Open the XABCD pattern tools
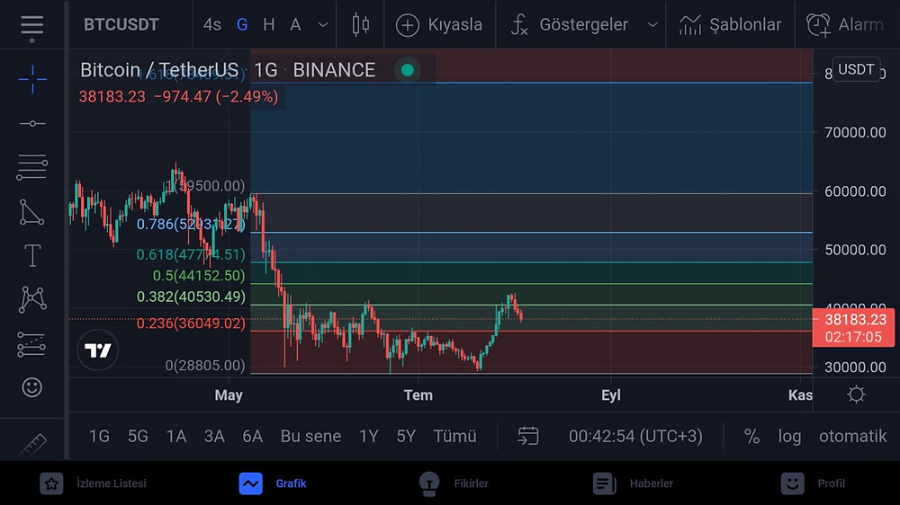 32,299
